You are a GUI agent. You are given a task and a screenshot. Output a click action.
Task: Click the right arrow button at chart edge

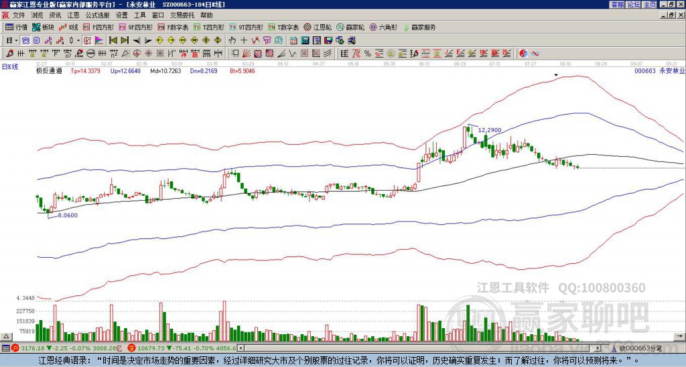681,336
